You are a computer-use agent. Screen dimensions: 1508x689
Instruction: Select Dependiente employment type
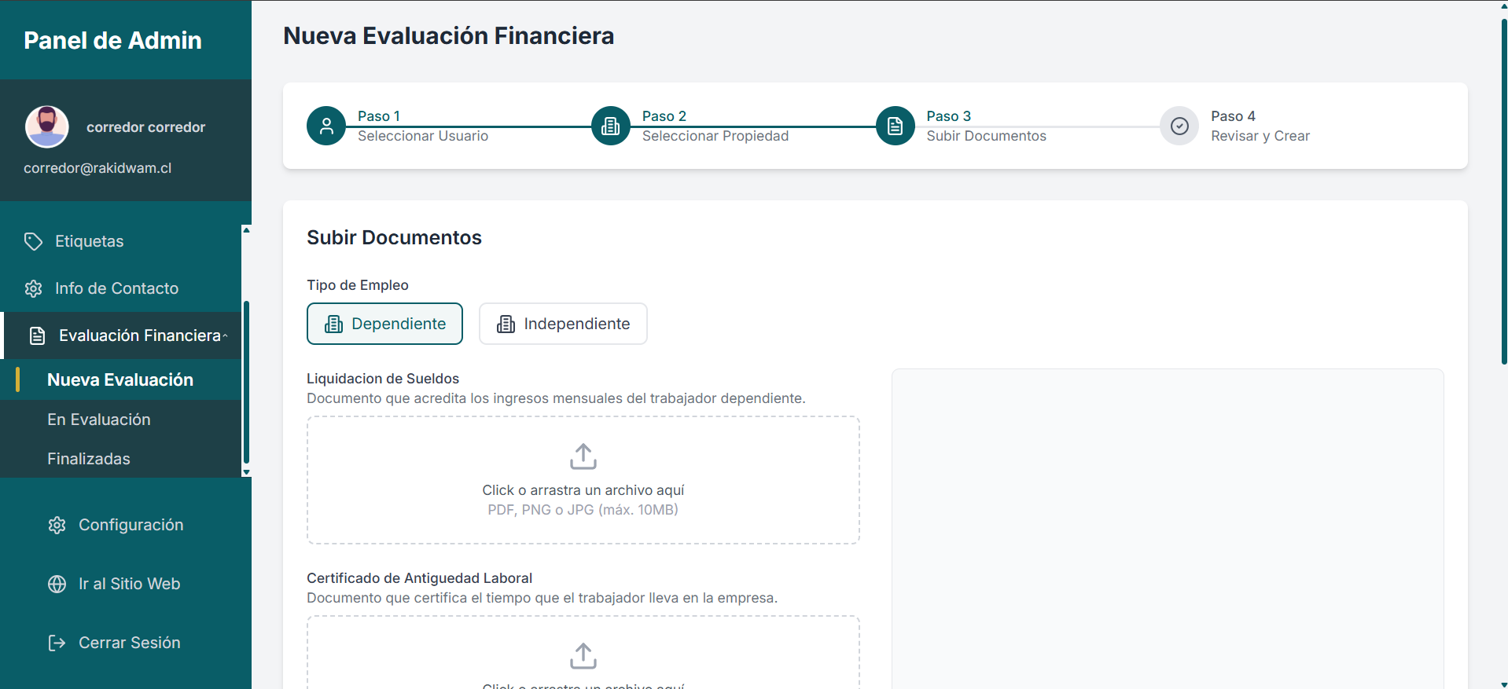click(x=384, y=324)
